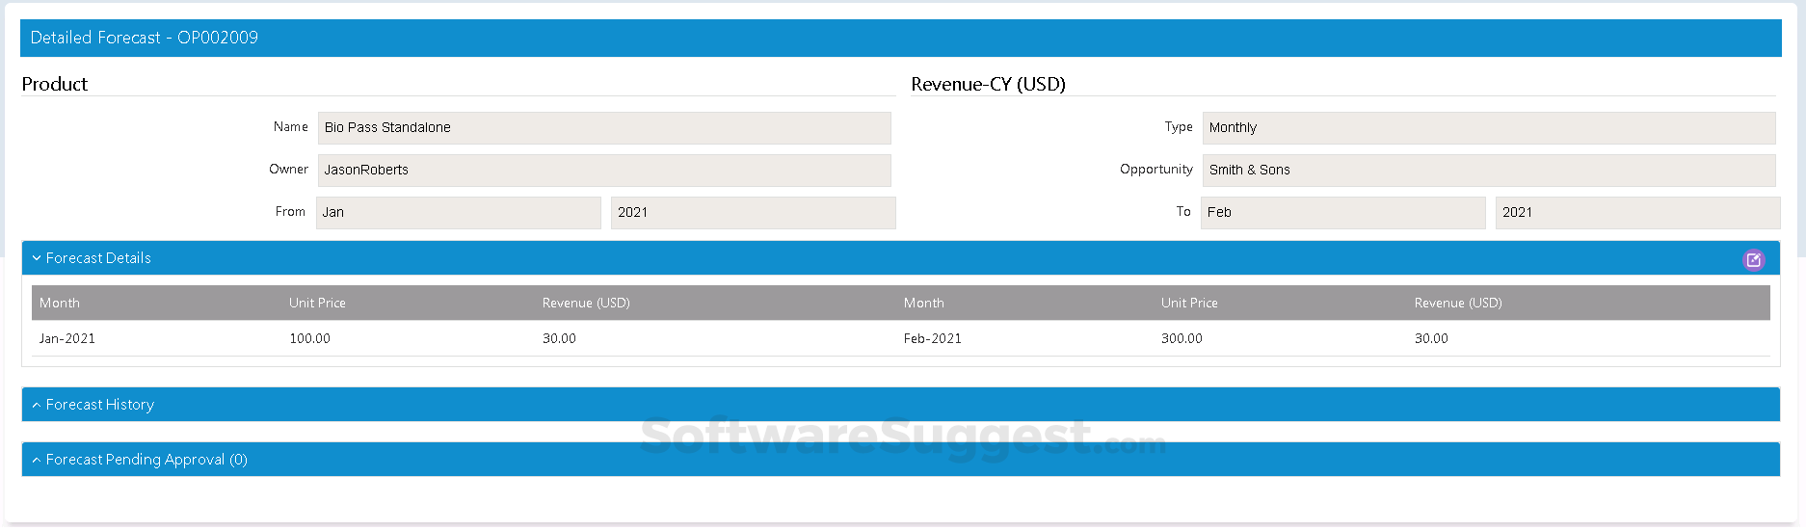This screenshot has height=530, width=1806.
Task: Open the Type field showing Monthly
Action: click(x=1487, y=128)
